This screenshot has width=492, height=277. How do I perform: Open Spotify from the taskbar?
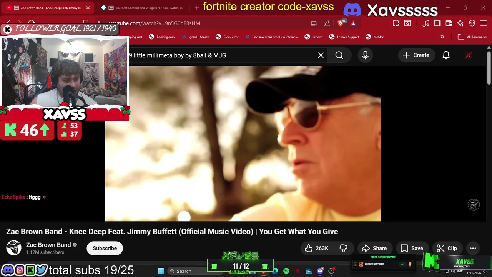coord(286,271)
